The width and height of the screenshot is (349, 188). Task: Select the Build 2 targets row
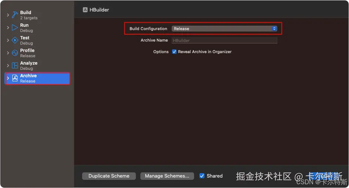[x=38, y=15]
